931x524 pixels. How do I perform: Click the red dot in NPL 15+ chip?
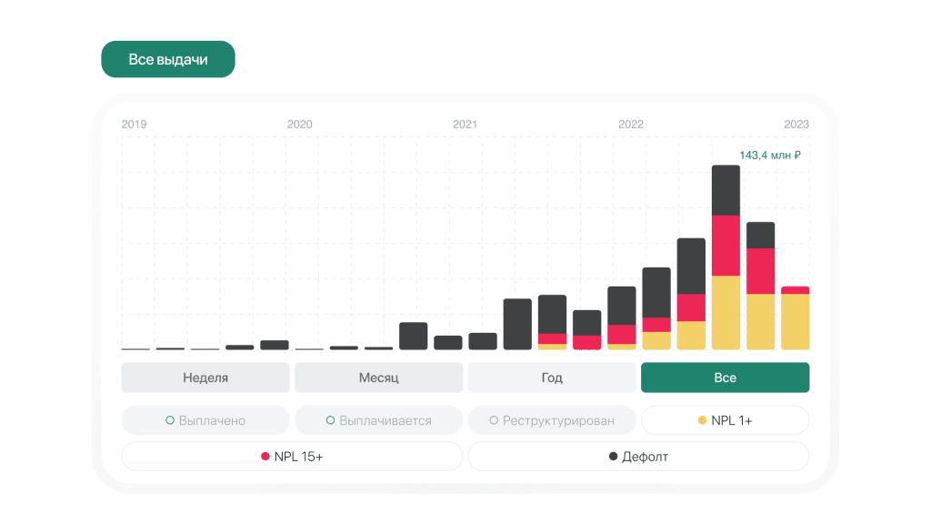[x=265, y=457]
